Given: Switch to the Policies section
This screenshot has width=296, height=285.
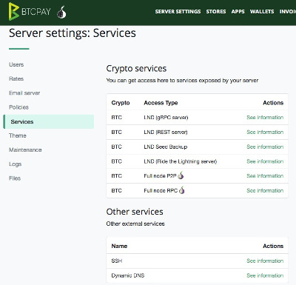Looking at the screenshot, I should (18, 107).
